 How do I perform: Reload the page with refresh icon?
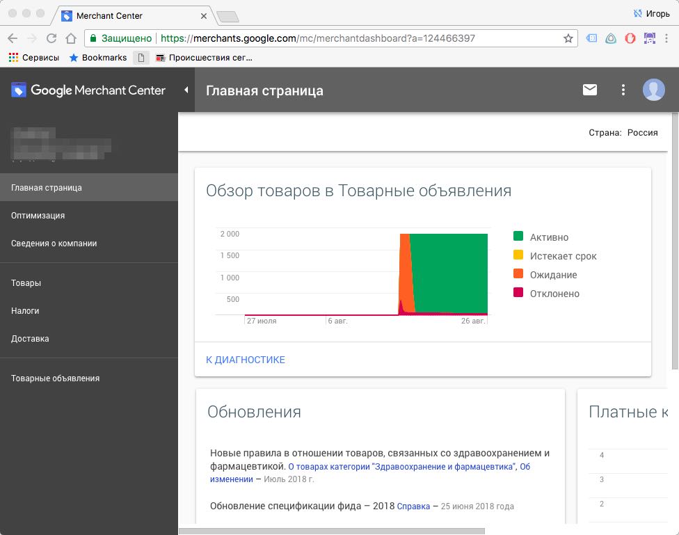tap(51, 39)
